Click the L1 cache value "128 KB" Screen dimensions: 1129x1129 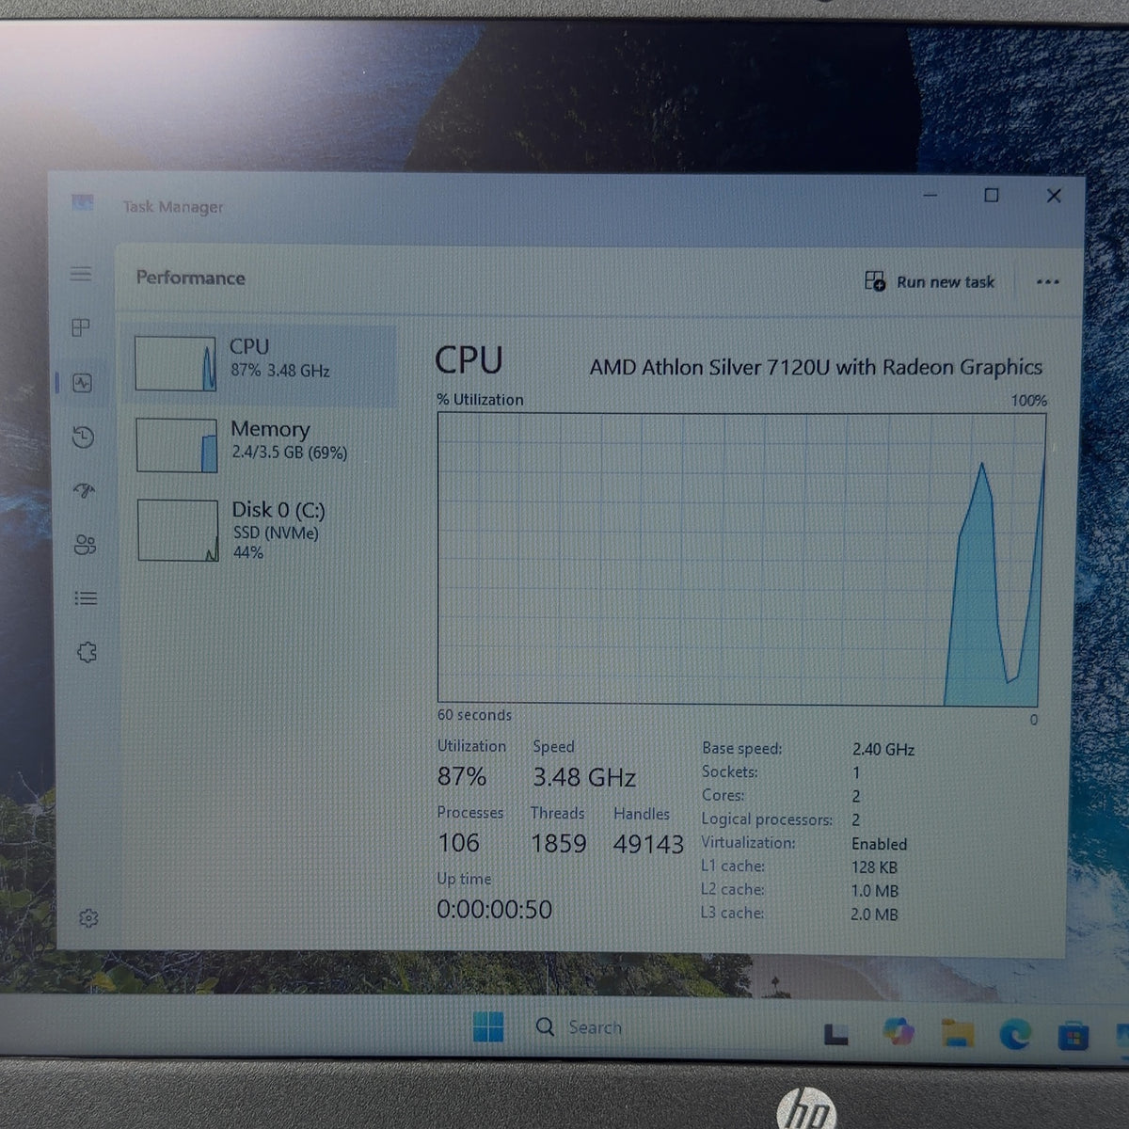pyautogui.click(x=874, y=867)
